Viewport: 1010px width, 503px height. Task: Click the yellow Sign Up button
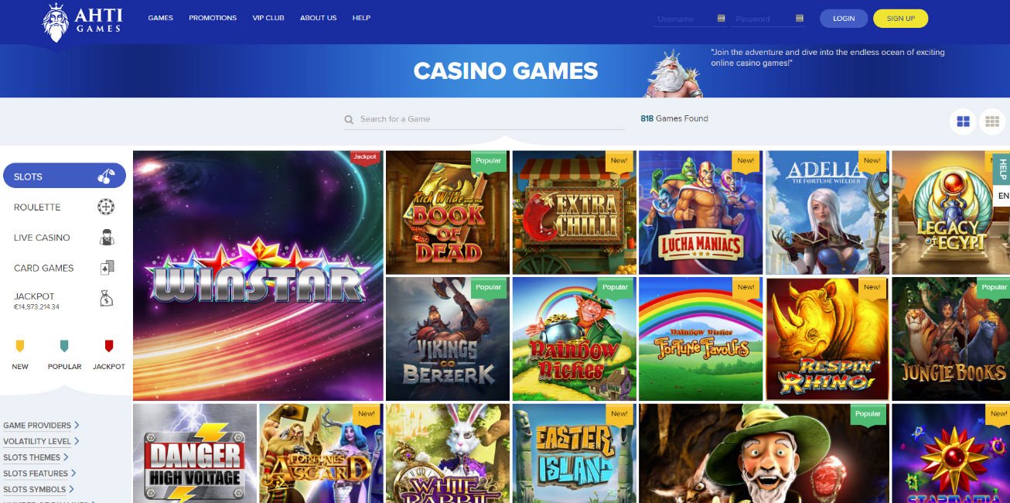[x=900, y=19]
